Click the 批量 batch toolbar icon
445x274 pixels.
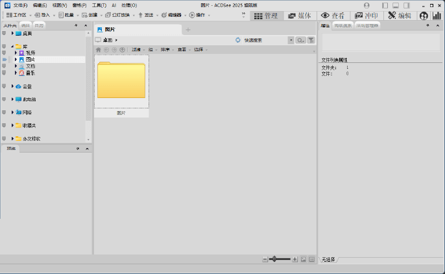(61, 15)
